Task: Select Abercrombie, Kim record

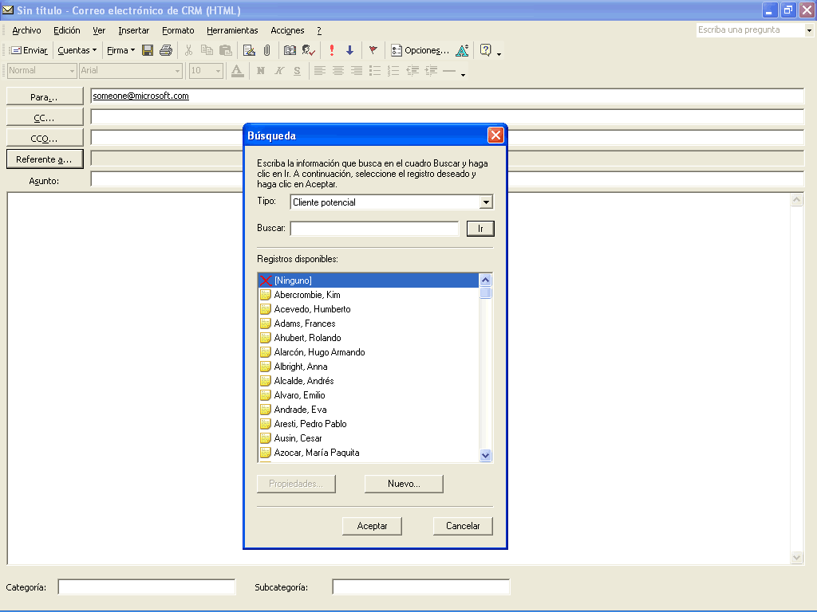Action: (369, 295)
